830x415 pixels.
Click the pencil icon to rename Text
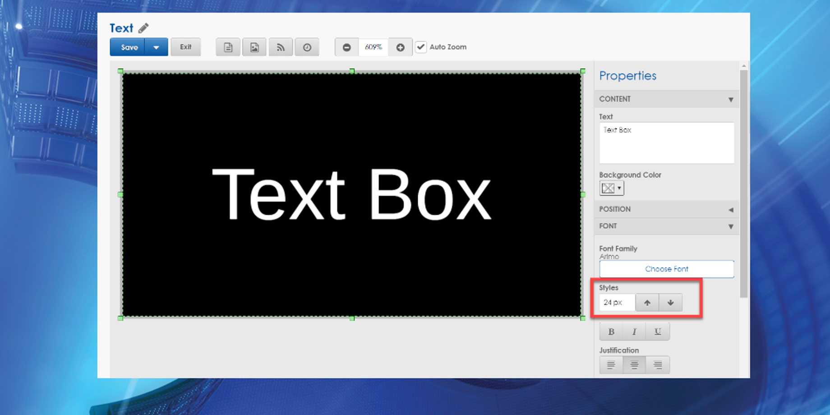(x=143, y=28)
